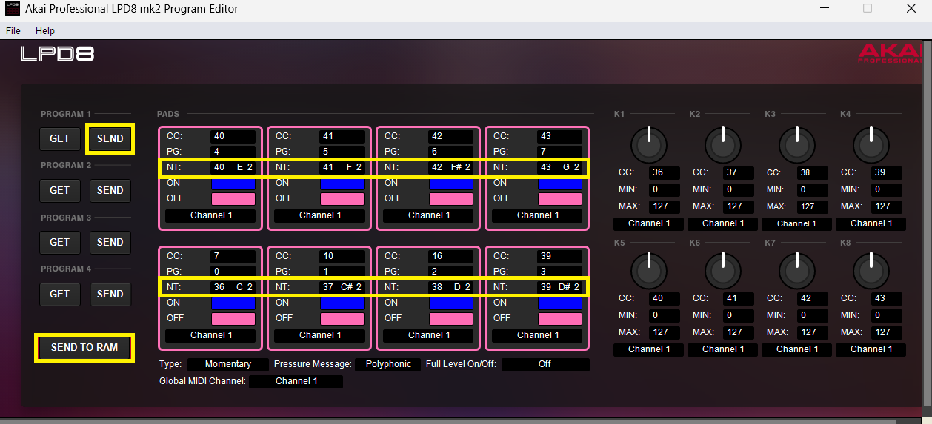Click the K7 MAX field

[813, 332]
